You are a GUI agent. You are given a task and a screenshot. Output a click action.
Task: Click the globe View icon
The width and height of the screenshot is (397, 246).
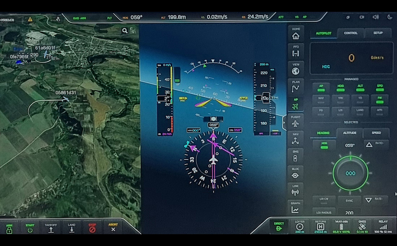click(x=296, y=69)
